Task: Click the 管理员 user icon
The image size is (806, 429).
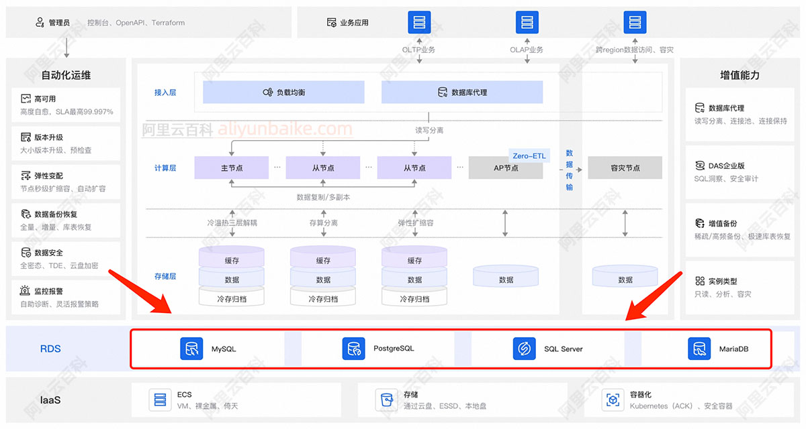Action: pos(40,22)
